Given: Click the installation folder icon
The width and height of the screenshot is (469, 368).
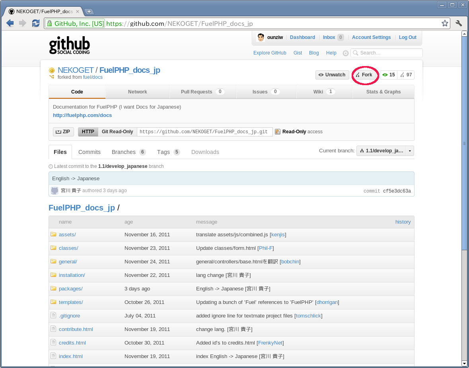Looking at the screenshot, I should [53, 275].
